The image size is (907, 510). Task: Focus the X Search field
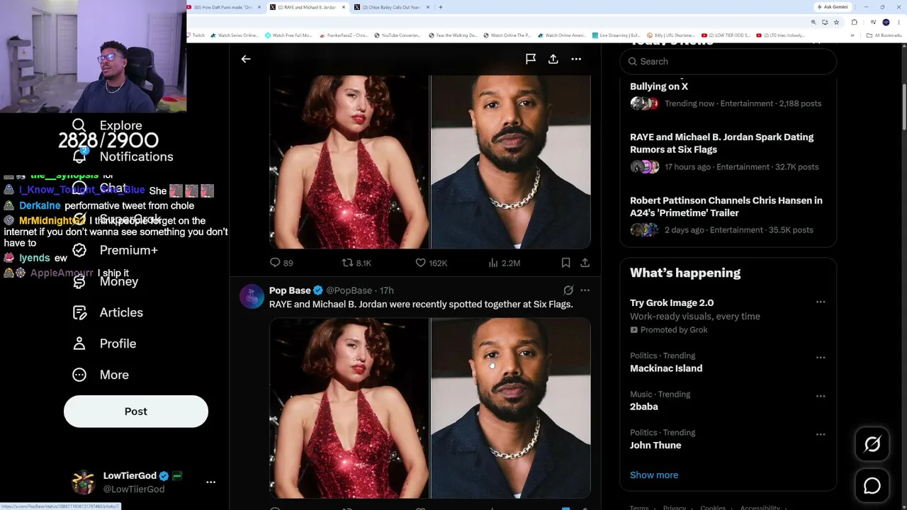(728, 62)
